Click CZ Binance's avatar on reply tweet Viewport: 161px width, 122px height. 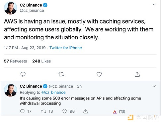[x=11, y=90]
